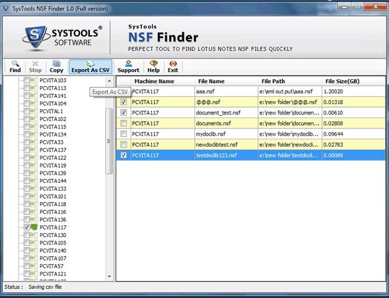Select PCVITAL1 in the machine tree

(51, 111)
